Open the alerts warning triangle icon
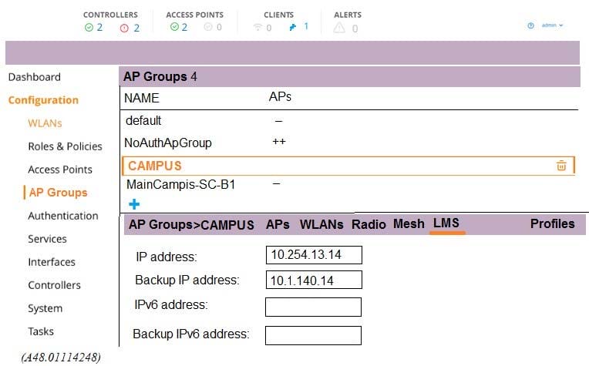This screenshot has width=589, height=366. 339,28
